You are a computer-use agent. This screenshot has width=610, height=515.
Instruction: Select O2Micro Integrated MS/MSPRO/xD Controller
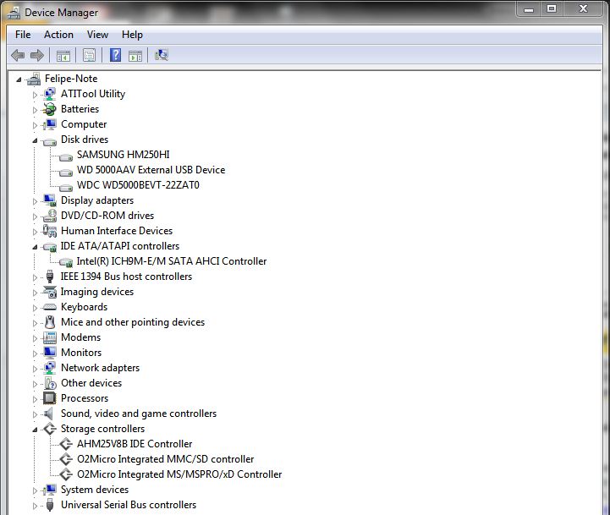point(179,474)
